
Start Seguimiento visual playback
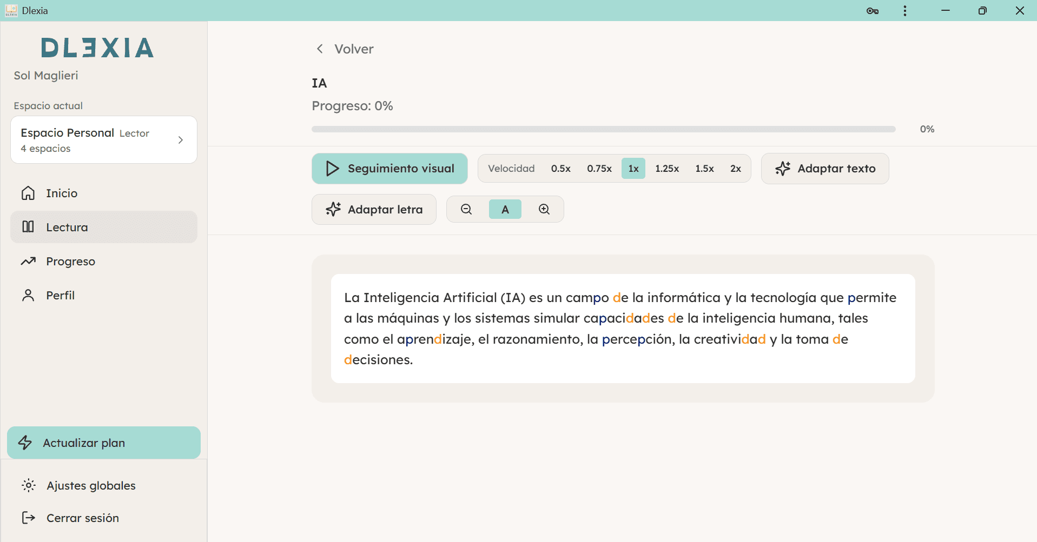pyautogui.click(x=389, y=169)
